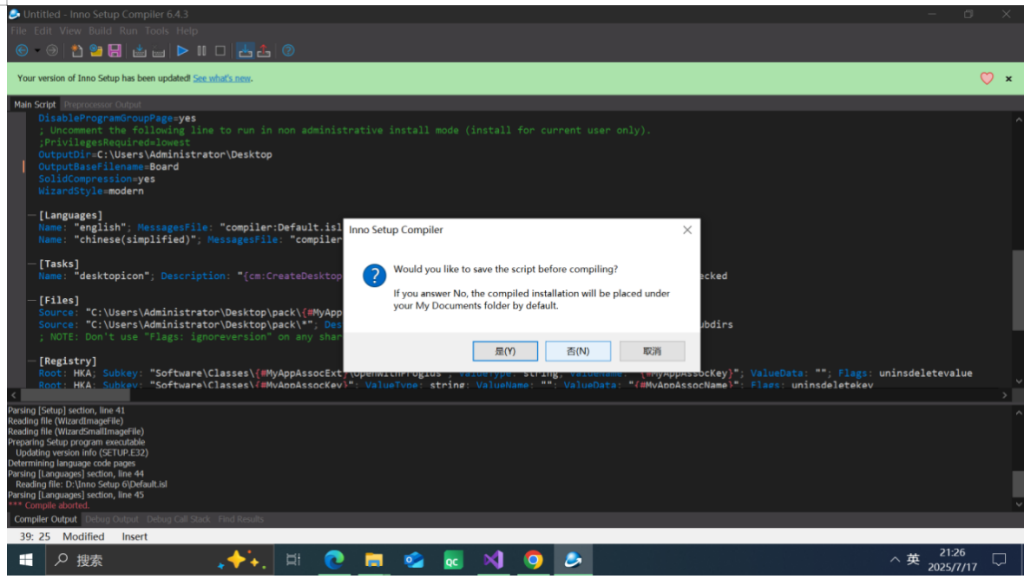Click the editor scroll left arrow

click(14, 395)
